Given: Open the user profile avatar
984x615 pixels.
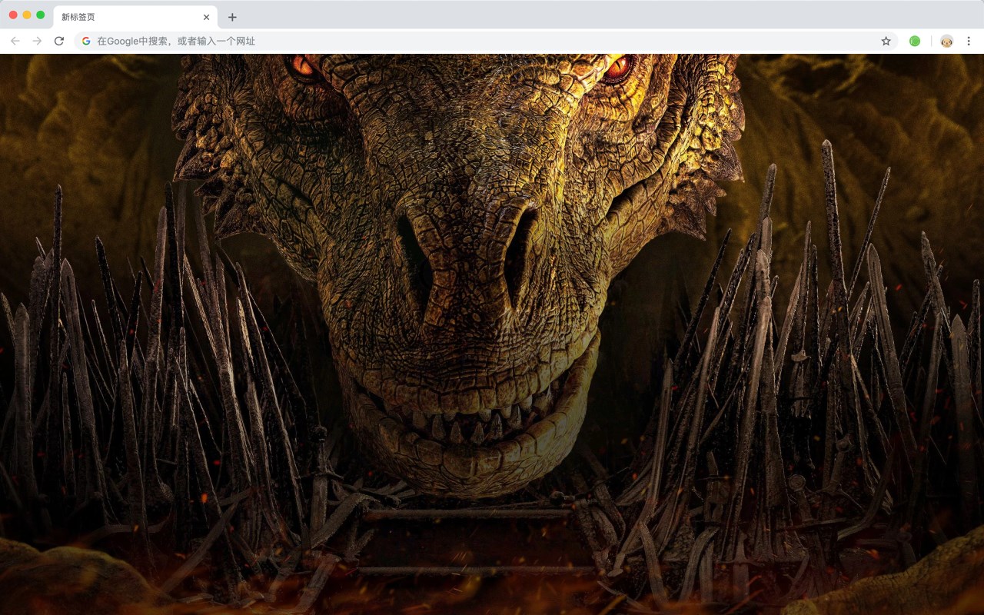Looking at the screenshot, I should pyautogui.click(x=946, y=41).
